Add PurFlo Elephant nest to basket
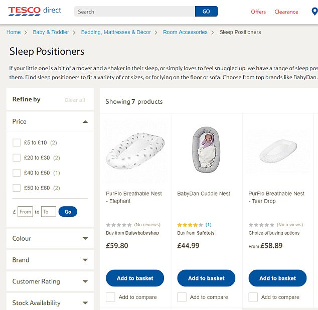Viewport: 318px width, 310px height. point(135,278)
